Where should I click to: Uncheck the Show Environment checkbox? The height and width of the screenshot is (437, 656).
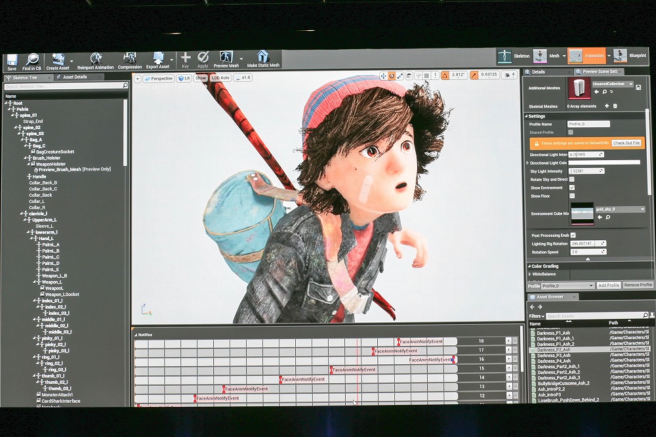(x=572, y=188)
